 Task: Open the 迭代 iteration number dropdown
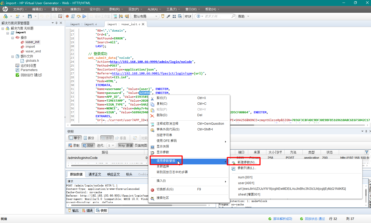coord(111,145)
